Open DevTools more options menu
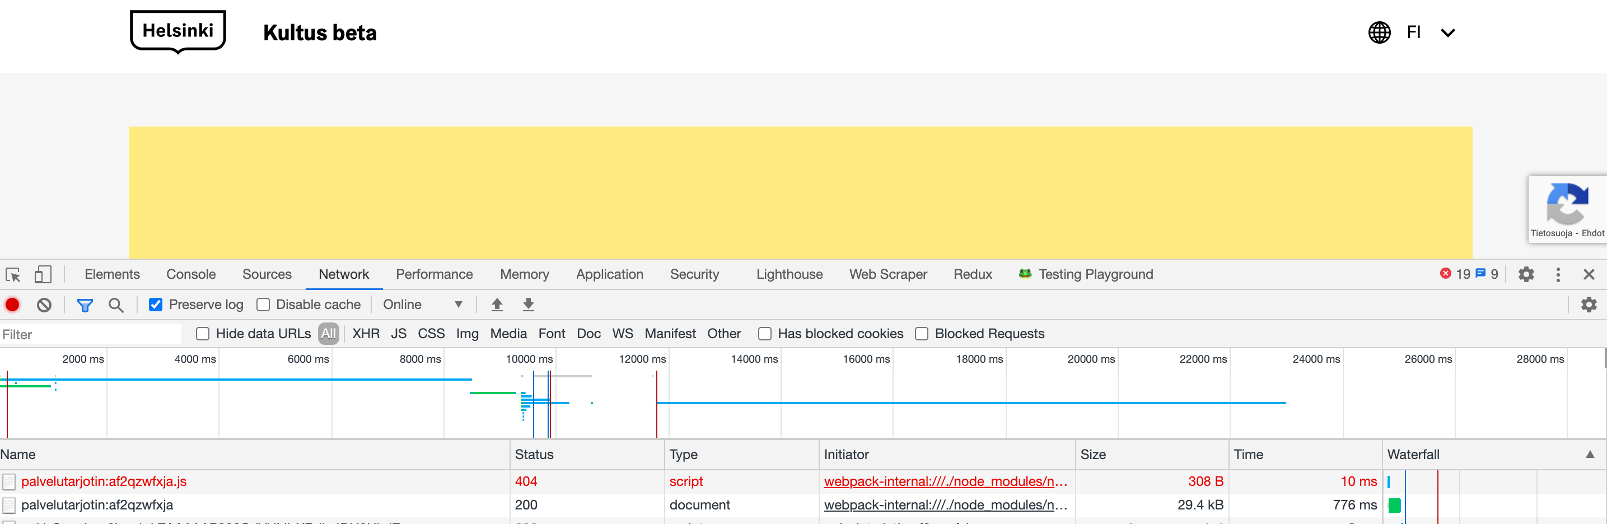This screenshot has height=524, width=1607. coord(1558,274)
